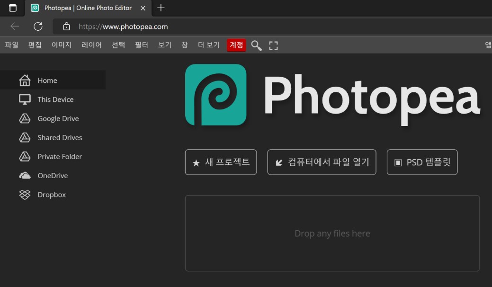Open the 보기 menu
The width and height of the screenshot is (492, 287).
click(x=165, y=45)
